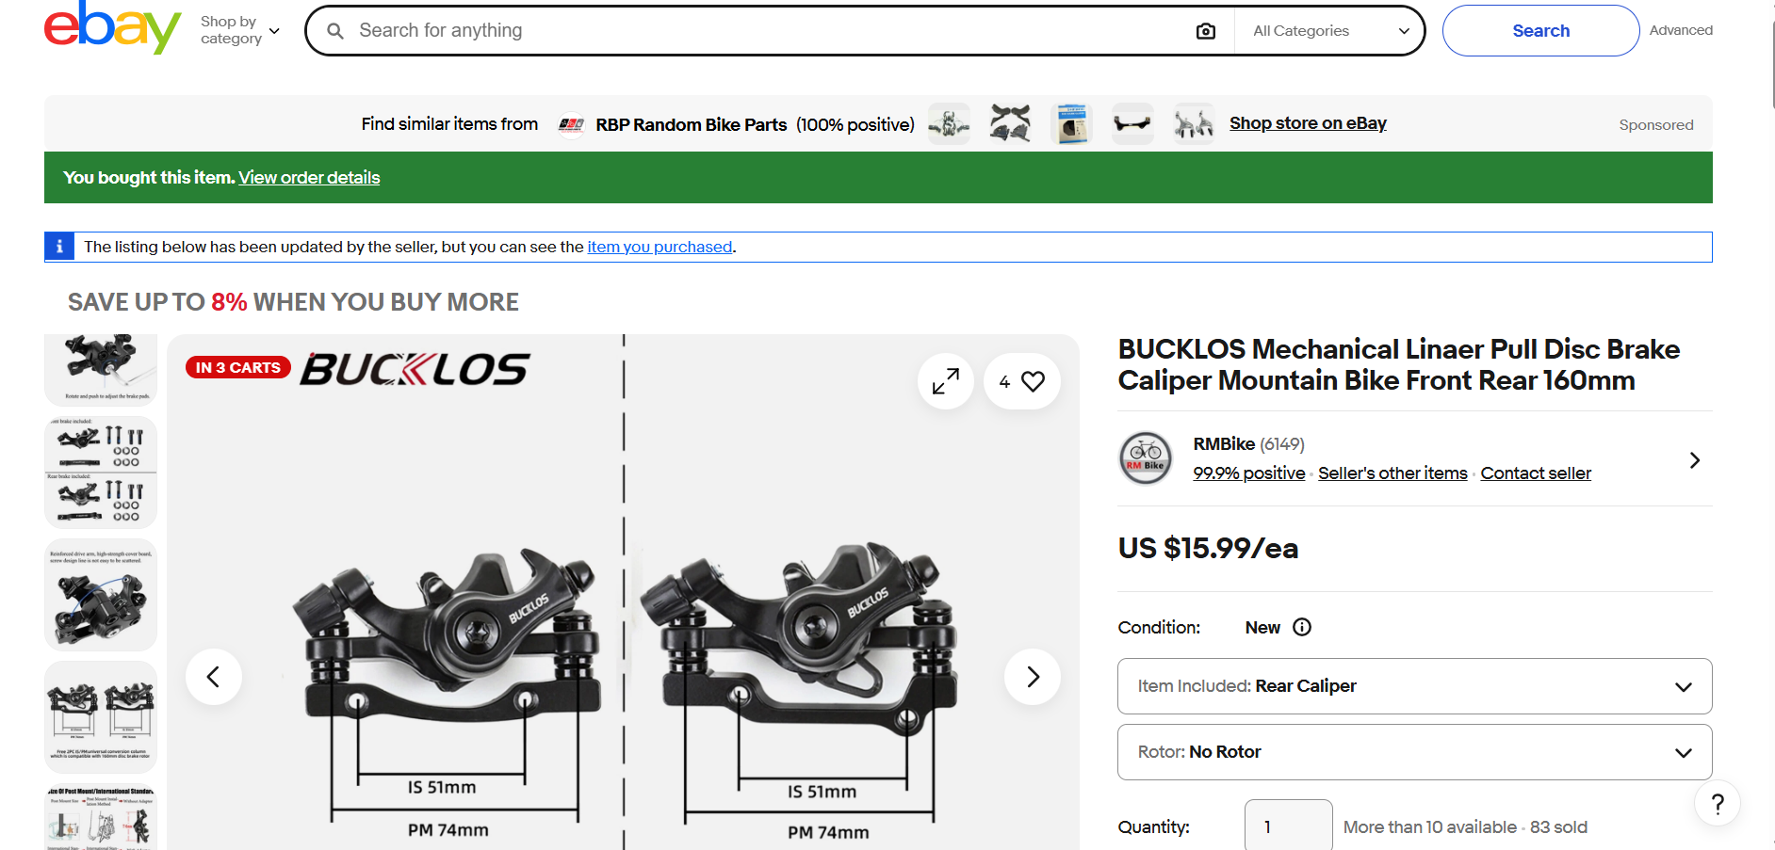Select thumbnail of caliper with blue cable line
Screen dimensions: 1775x850
click(101, 595)
